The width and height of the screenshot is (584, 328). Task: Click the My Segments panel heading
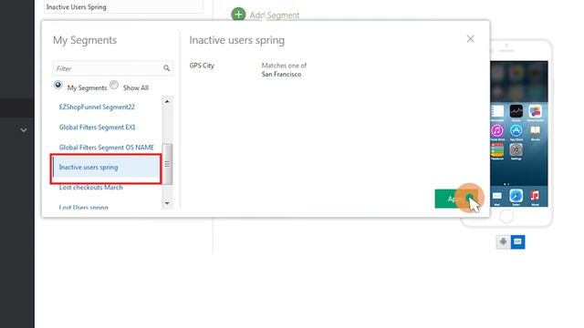[85, 40]
